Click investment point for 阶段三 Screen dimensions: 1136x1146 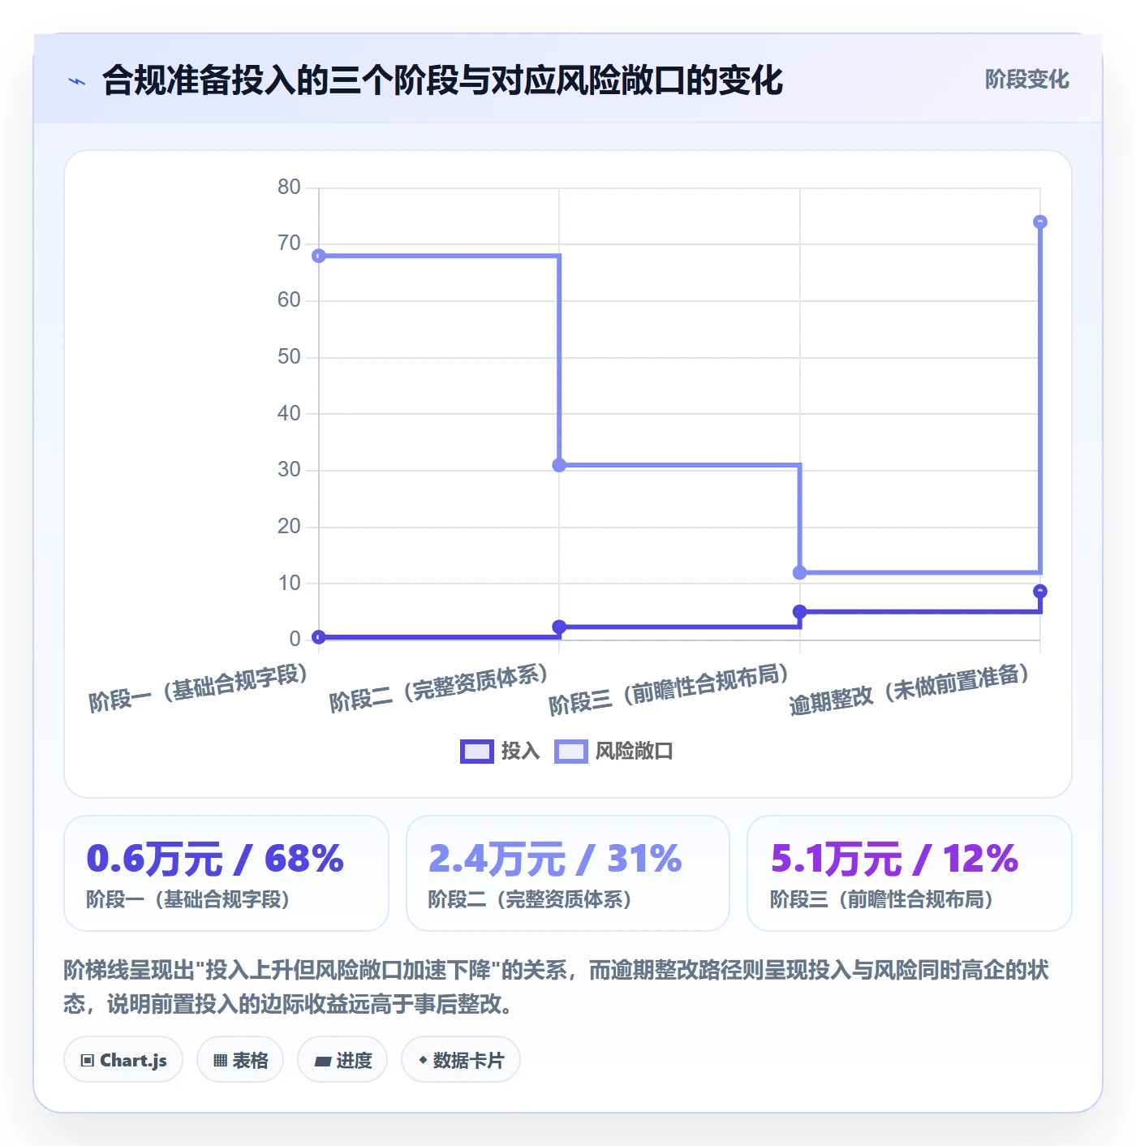(x=799, y=611)
